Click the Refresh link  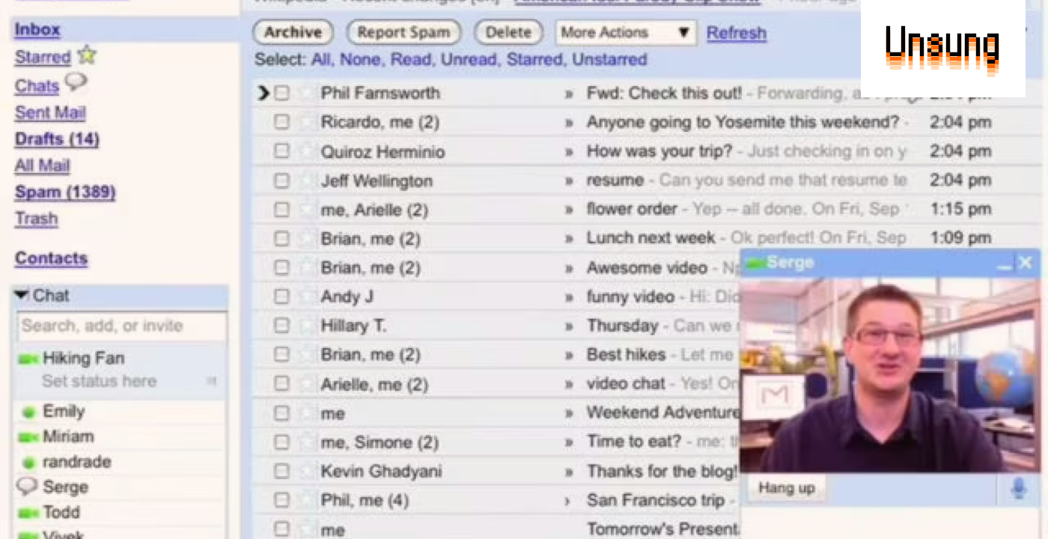pos(737,33)
